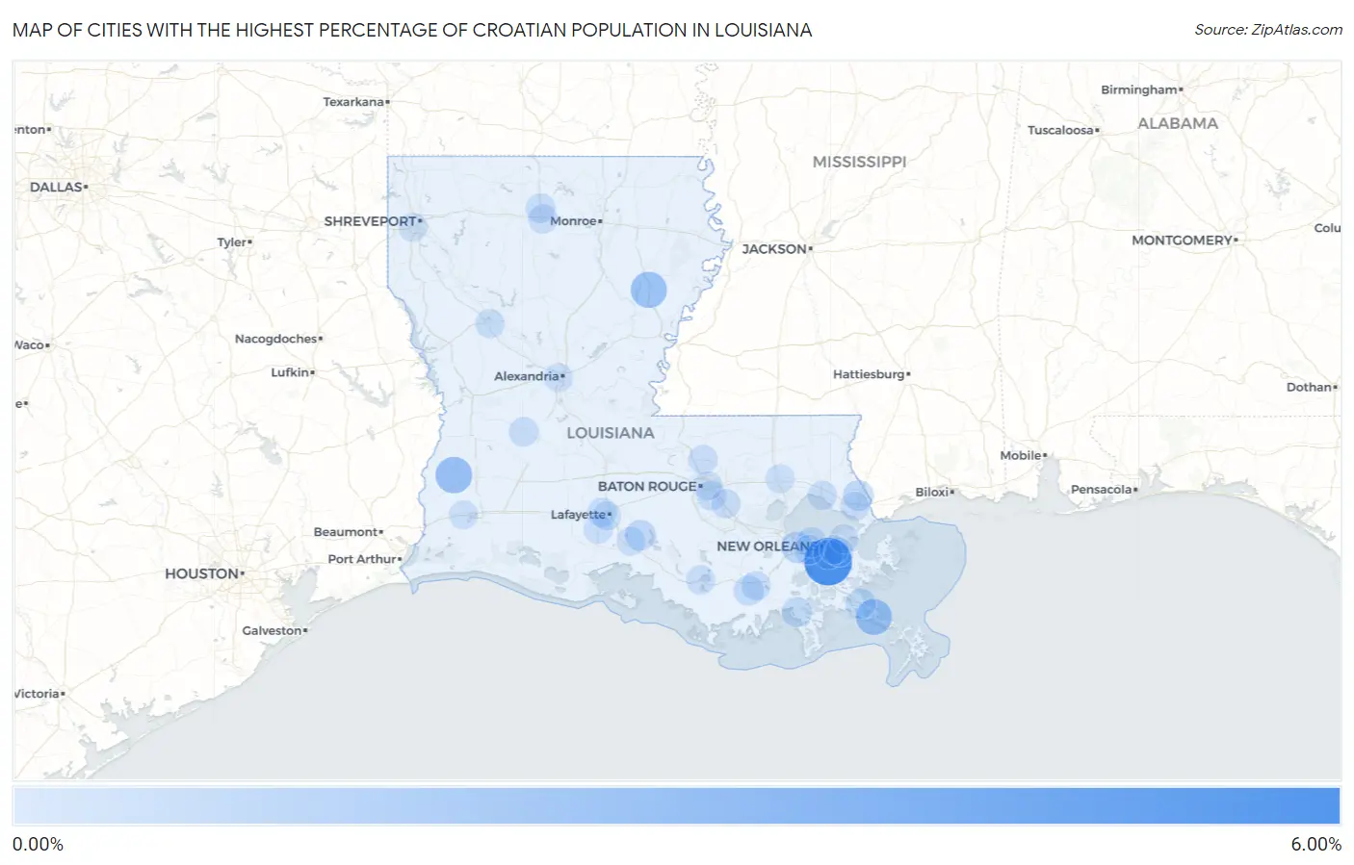Image resolution: width=1354 pixels, height=865 pixels.
Task: Click the medium-blue bubble near Texas border
Action: [454, 475]
